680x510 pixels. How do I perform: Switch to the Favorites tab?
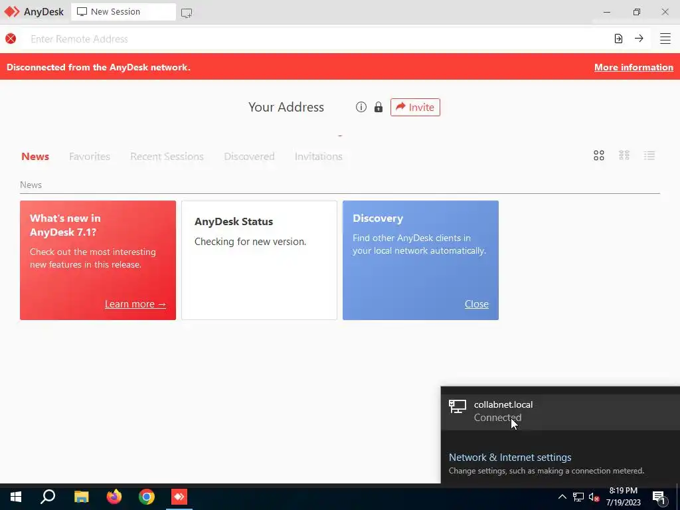pyautogui.click(x=90, y=156)
